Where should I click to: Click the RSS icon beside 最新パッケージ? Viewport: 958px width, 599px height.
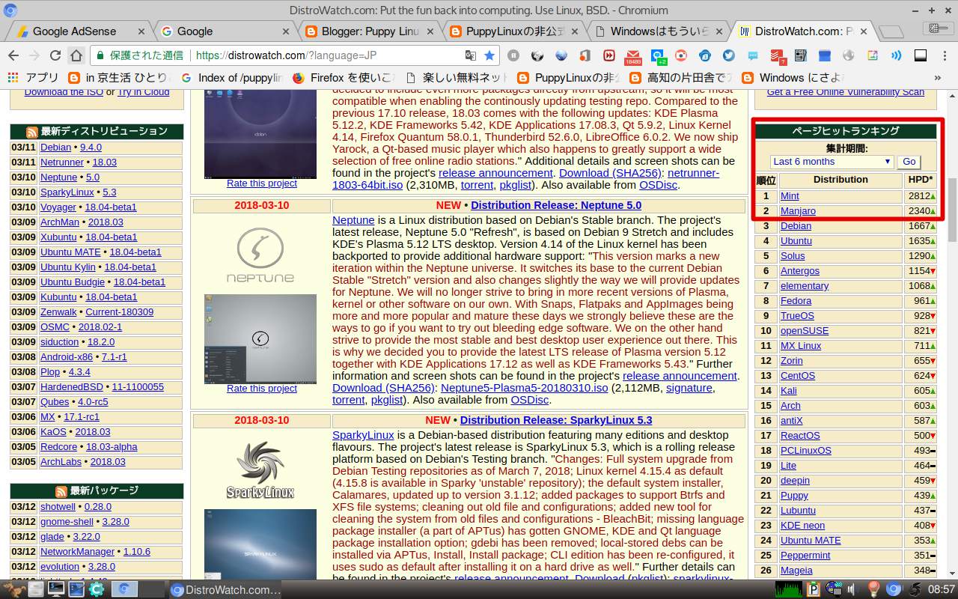point(61,491)
